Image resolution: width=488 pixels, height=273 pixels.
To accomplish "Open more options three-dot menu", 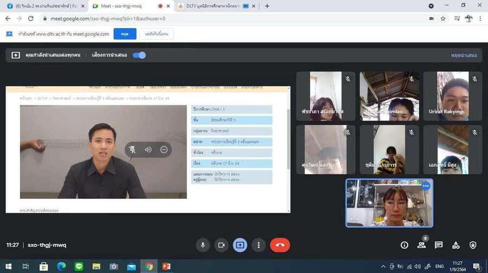I will click(259, 245).
